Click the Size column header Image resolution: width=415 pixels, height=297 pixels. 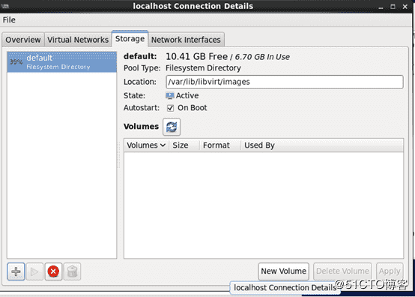pyautogui.click(x=184, y=145)
